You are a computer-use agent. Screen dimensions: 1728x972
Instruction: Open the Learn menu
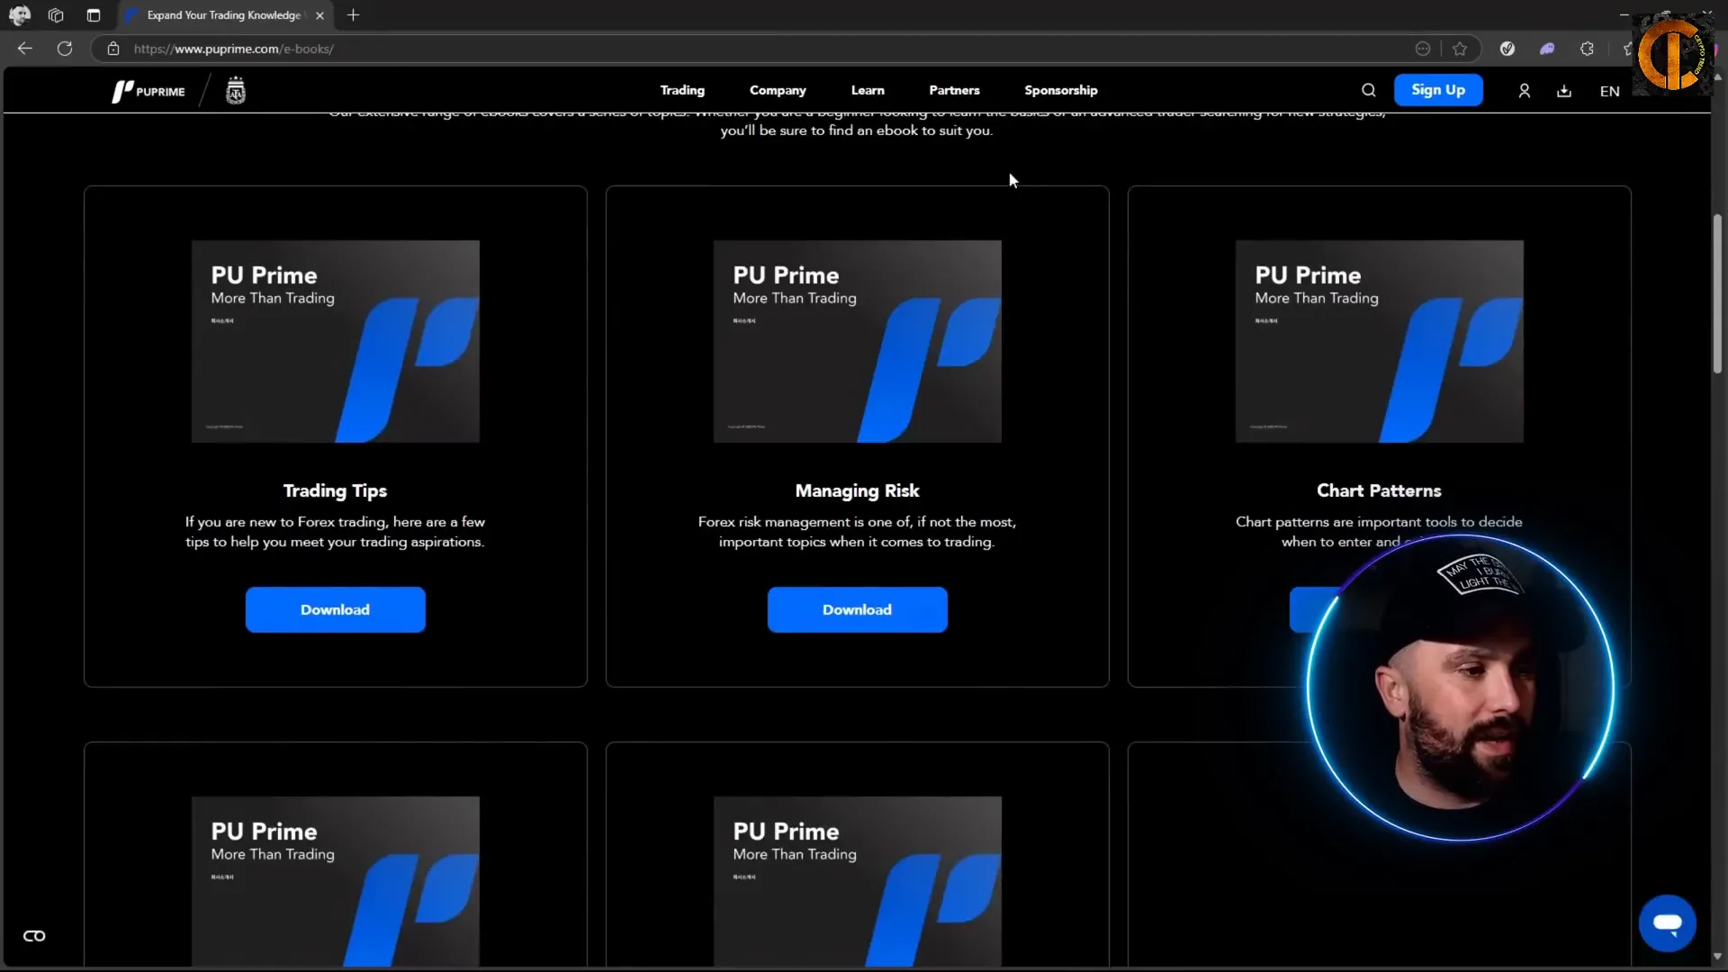(868, 90)
